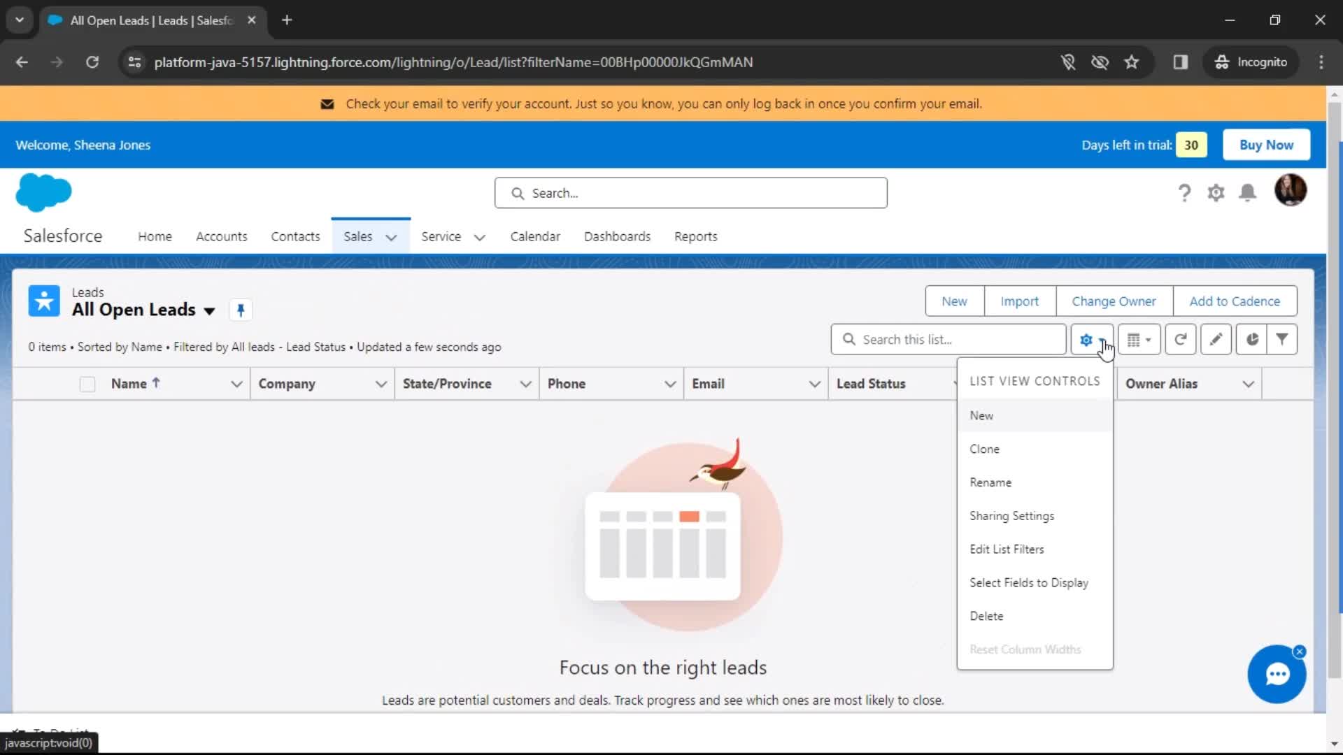Screen dimensions: 1343x755
Task: Open Chrome three-dot menu
Action: 1321,62
